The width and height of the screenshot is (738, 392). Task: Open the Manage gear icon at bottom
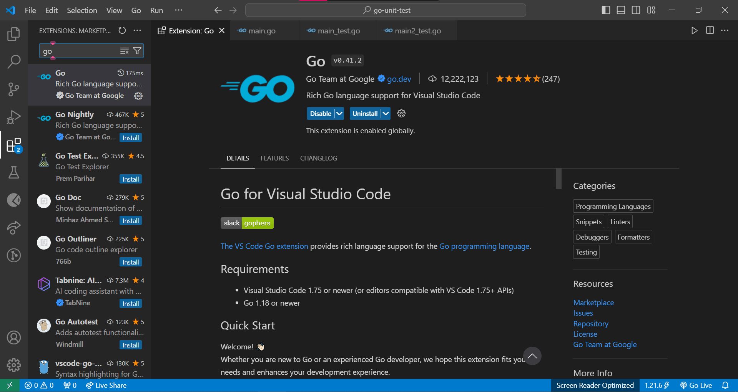pos(14,365)
